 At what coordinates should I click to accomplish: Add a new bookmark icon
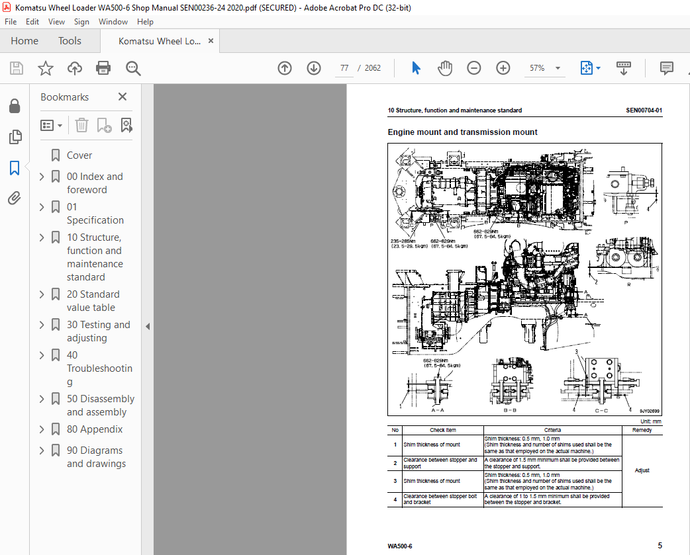[104, 125]
